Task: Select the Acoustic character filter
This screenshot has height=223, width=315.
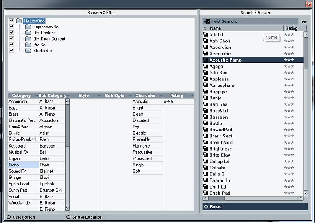Action: (x=147, y=101)
